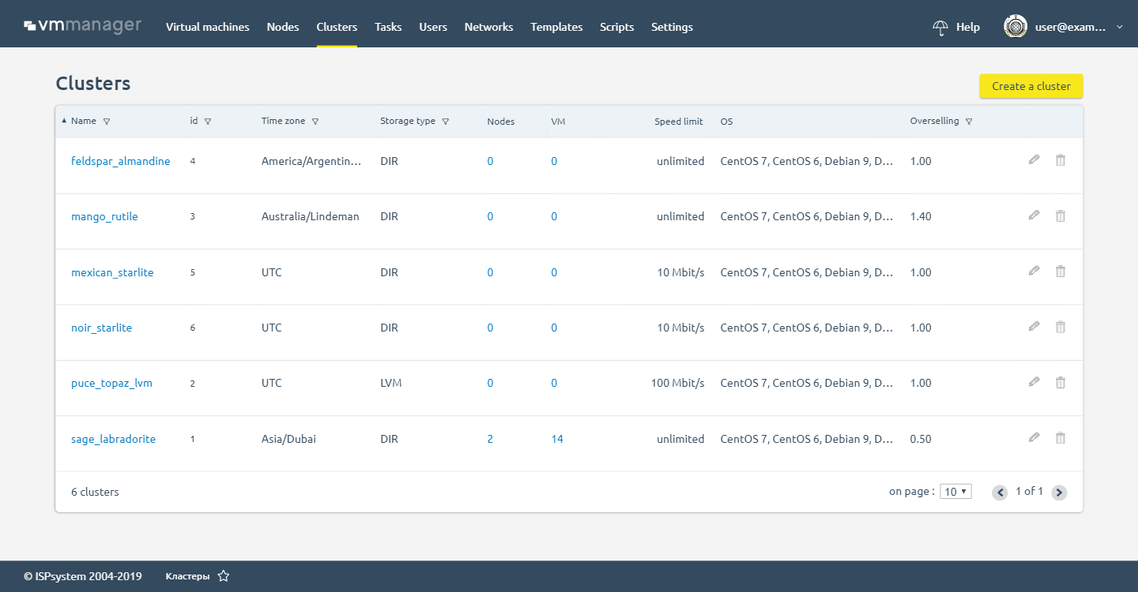This screenshot has height=592, width=1138.
Task: Open the Settings section
Action: pos(673,27)
